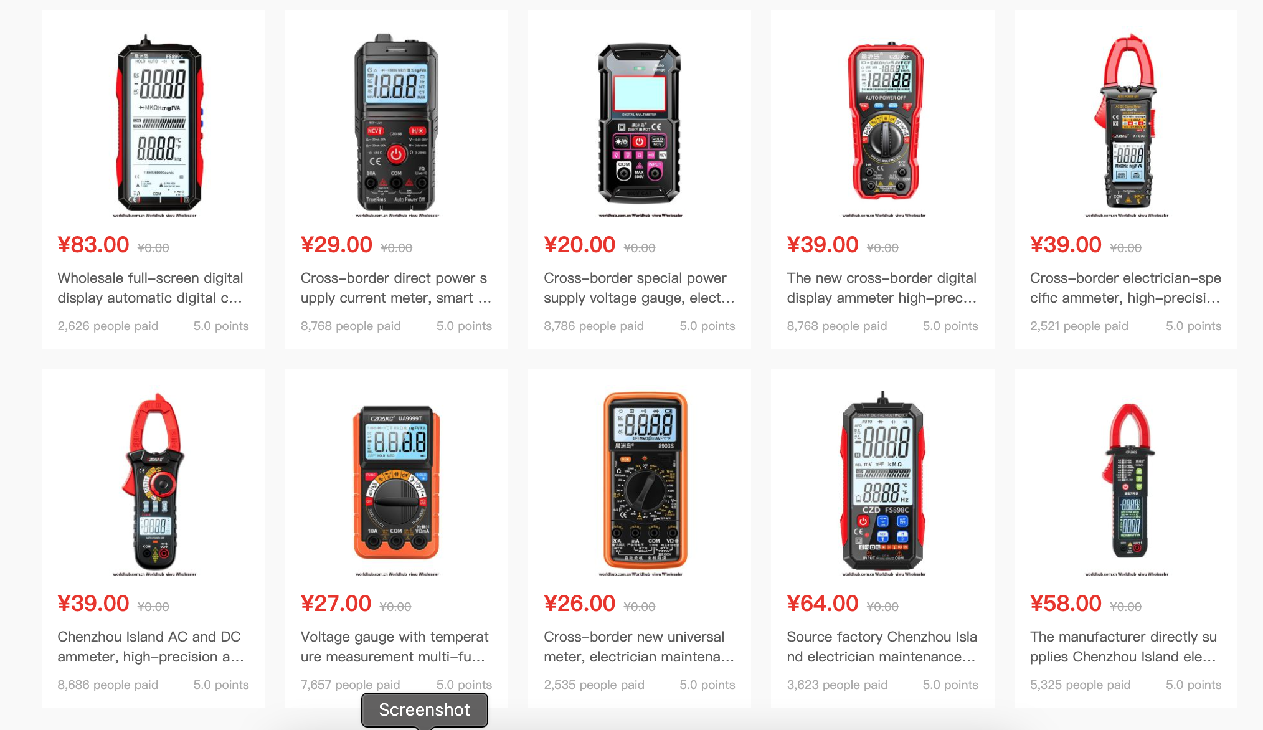Screen dimensions: 1263x730
Task: Click the FS898C smart multimeter image
Action: (882, 481)
